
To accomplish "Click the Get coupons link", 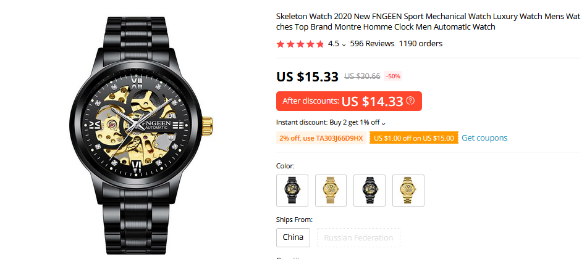I will (x=484, y=138).
